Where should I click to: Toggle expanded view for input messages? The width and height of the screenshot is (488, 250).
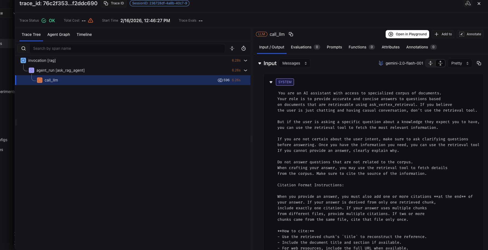(440, 63)
